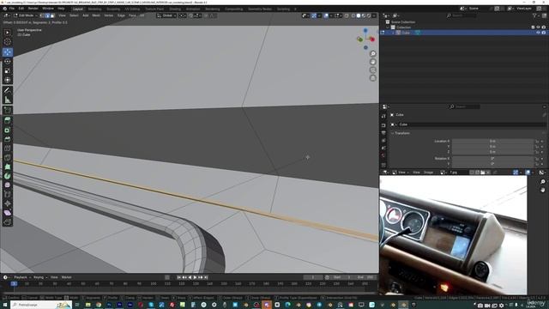This screenshot has height=309, width=549.
Task: Open the Edit Mode dropdown
Action: point(26,15)
